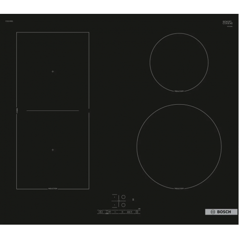The image size is (239, 239).
Task: Click the small round induction zone
Action: (x=179, y=62)
